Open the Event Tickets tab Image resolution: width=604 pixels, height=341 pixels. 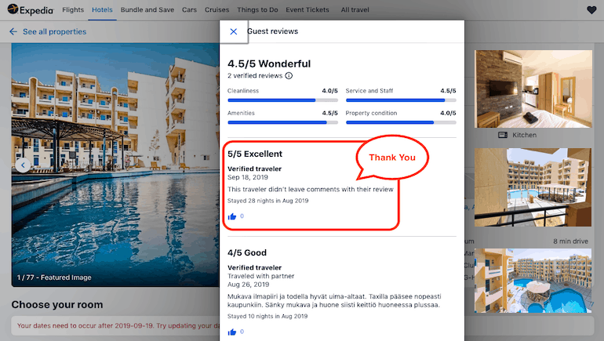point(307,9)
